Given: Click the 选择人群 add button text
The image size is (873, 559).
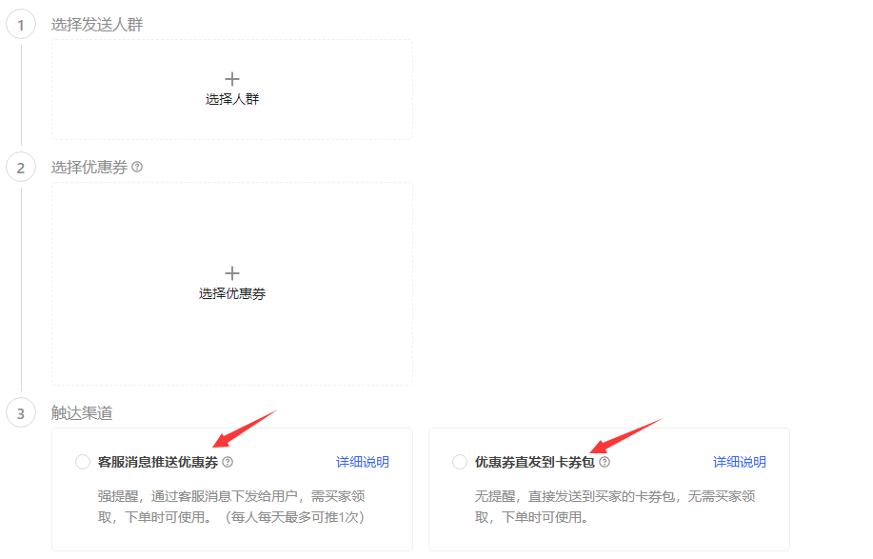Looking at the screenshot, I should [232, 99].
